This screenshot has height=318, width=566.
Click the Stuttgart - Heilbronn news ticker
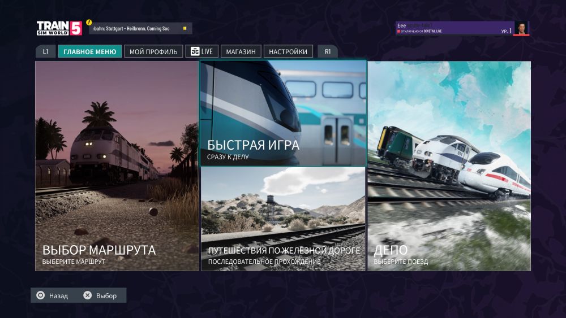tap(140, 28)
